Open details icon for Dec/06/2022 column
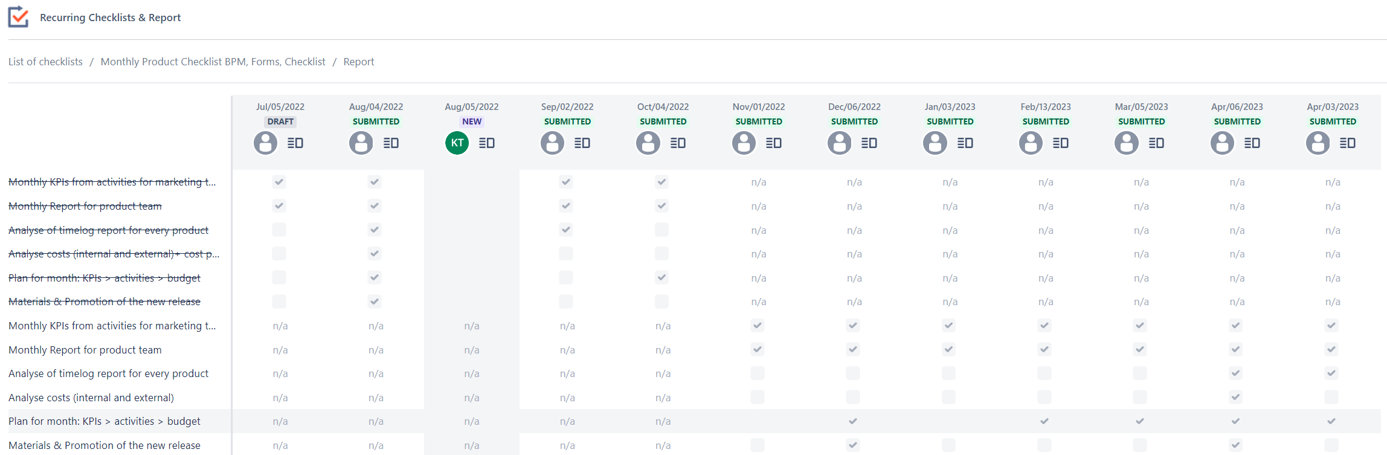Screen dimensions: 1387x455 pyautogui.click(x=869, y=143)
